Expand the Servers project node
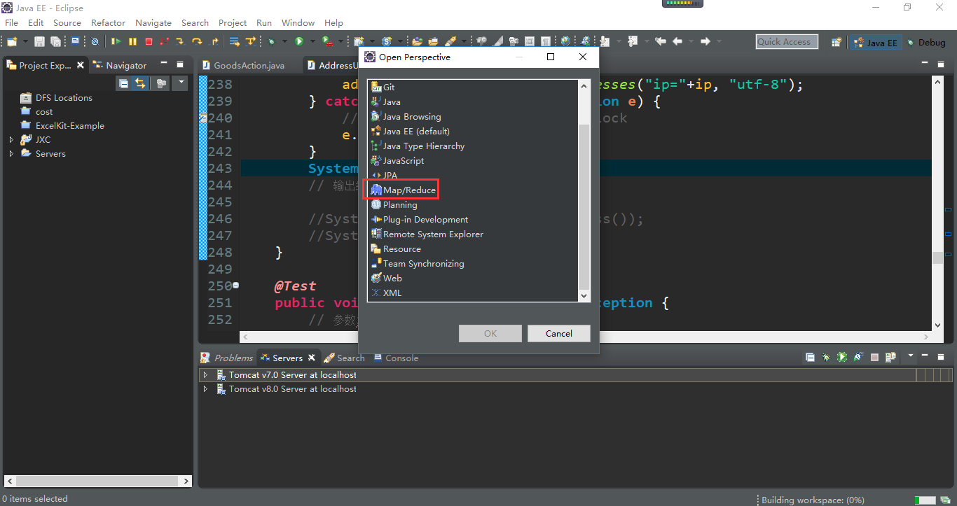957x506 pixels. tap(11, 154)
